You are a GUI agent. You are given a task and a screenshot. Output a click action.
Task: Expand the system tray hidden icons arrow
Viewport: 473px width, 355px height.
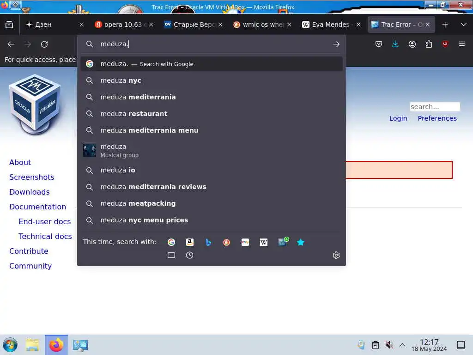pos(402,345)
